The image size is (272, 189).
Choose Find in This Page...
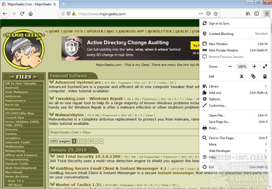(x=235, y=138)
